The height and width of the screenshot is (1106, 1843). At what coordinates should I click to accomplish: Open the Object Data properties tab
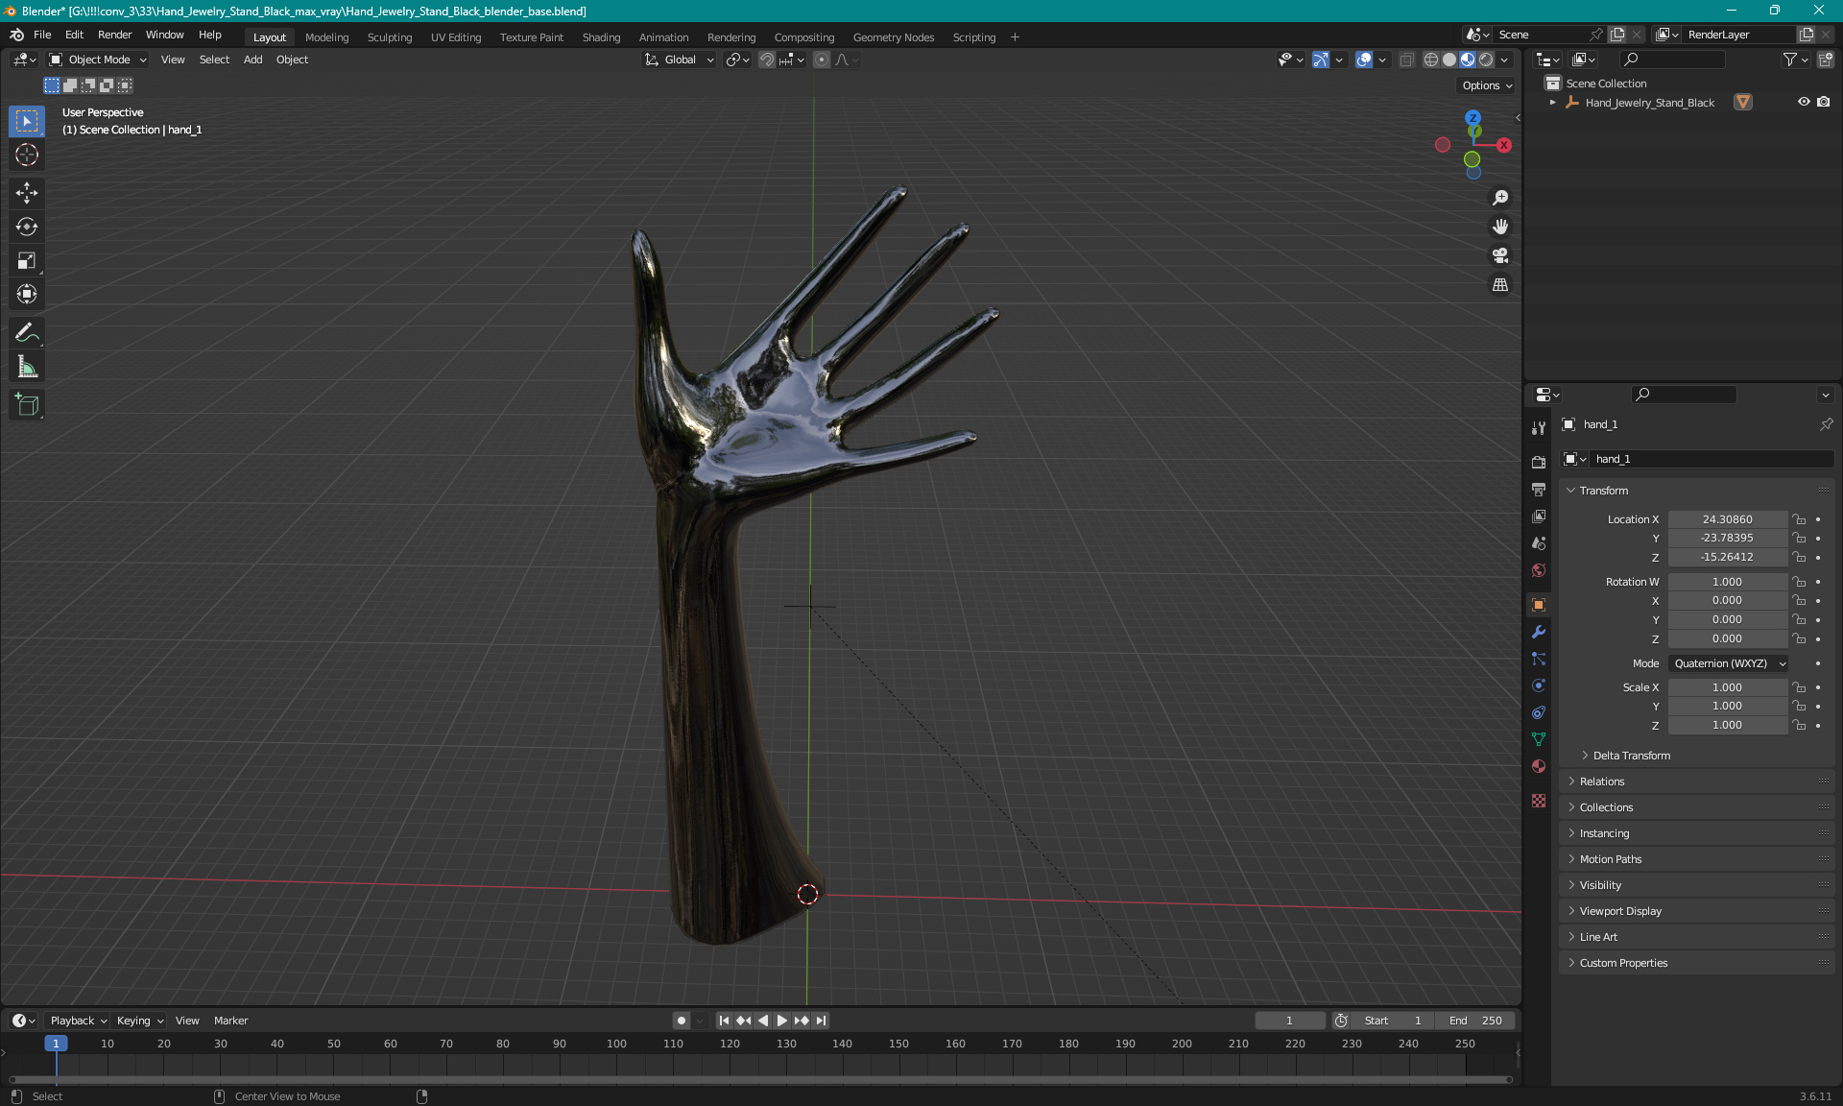[x=1539, y=739]
